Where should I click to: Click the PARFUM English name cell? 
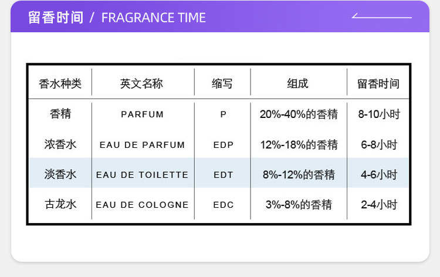142,114
